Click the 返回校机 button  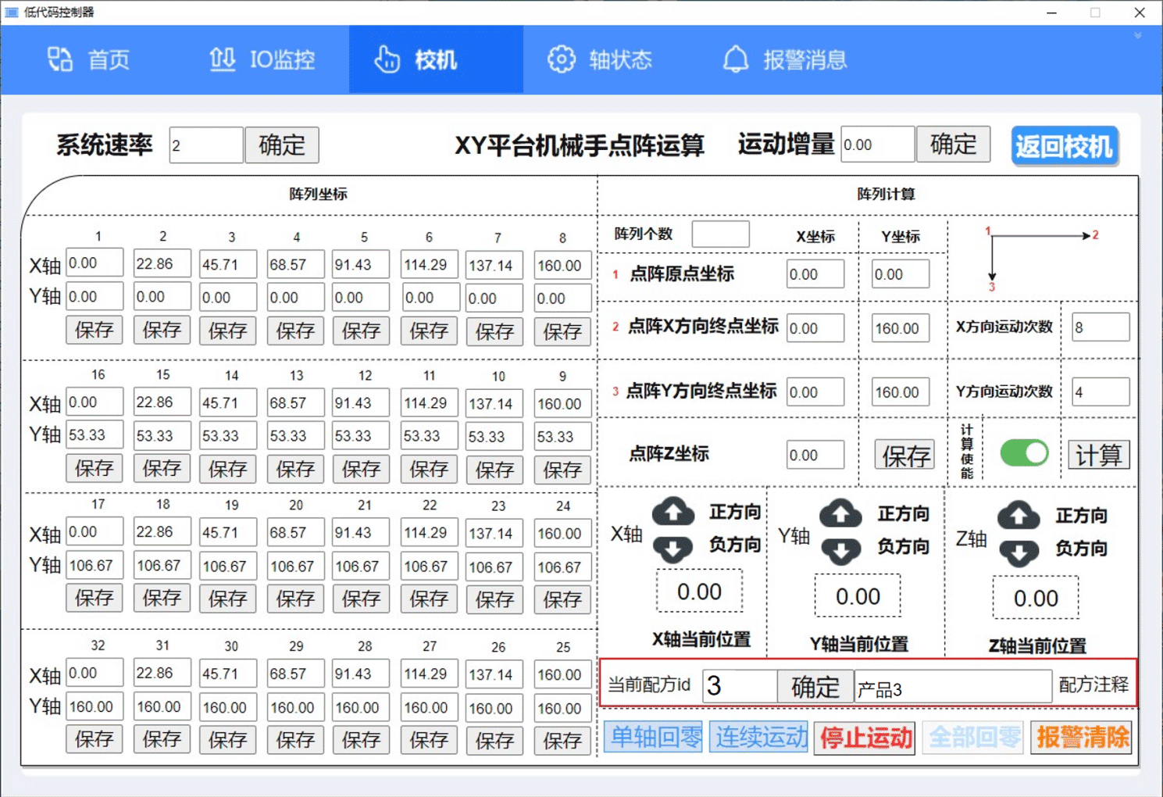(x=1065, y=146)
